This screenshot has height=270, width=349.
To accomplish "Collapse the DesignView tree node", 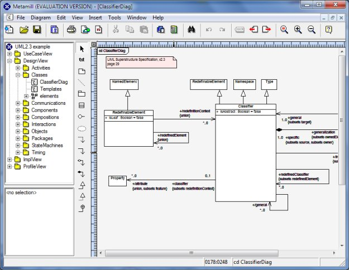I will [x=9, y=61].
